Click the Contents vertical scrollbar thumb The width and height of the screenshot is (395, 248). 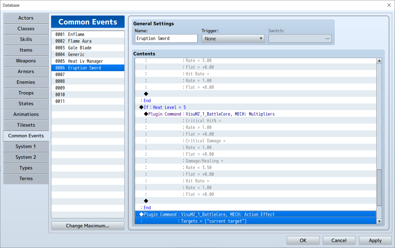pyautogui.click(x=379, y=188)
